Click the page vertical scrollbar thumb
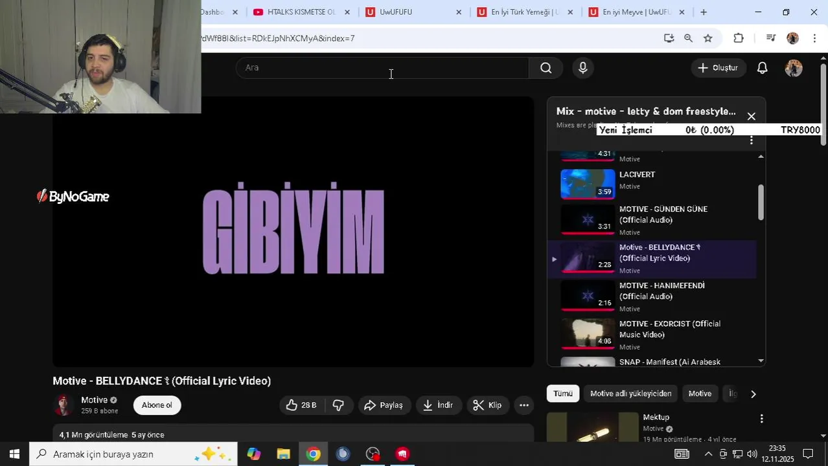828x466 pixels. click(x=823, y=104)
